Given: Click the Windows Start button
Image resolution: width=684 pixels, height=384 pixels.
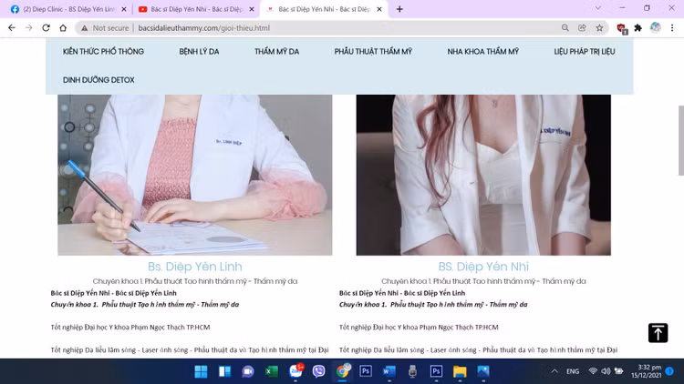Looking at the screenshot, I should (201, 371).
